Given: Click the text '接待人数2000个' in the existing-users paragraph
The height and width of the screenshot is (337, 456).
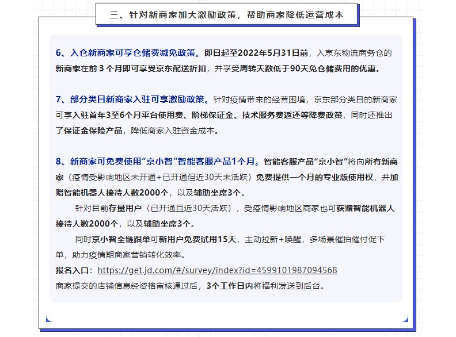Looking at the screenshot, I should click(x=87, y=224).
